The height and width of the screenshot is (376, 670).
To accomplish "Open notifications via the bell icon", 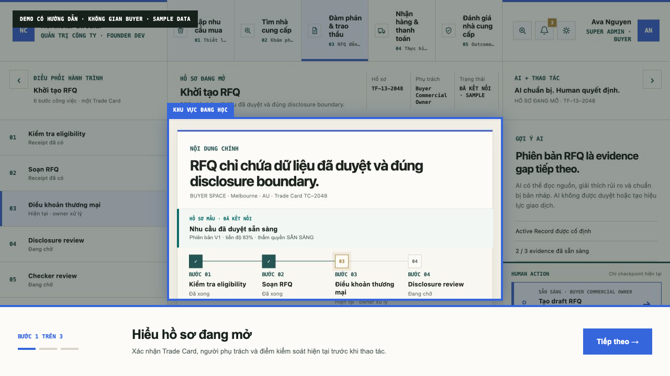I will tap(544, 30).
